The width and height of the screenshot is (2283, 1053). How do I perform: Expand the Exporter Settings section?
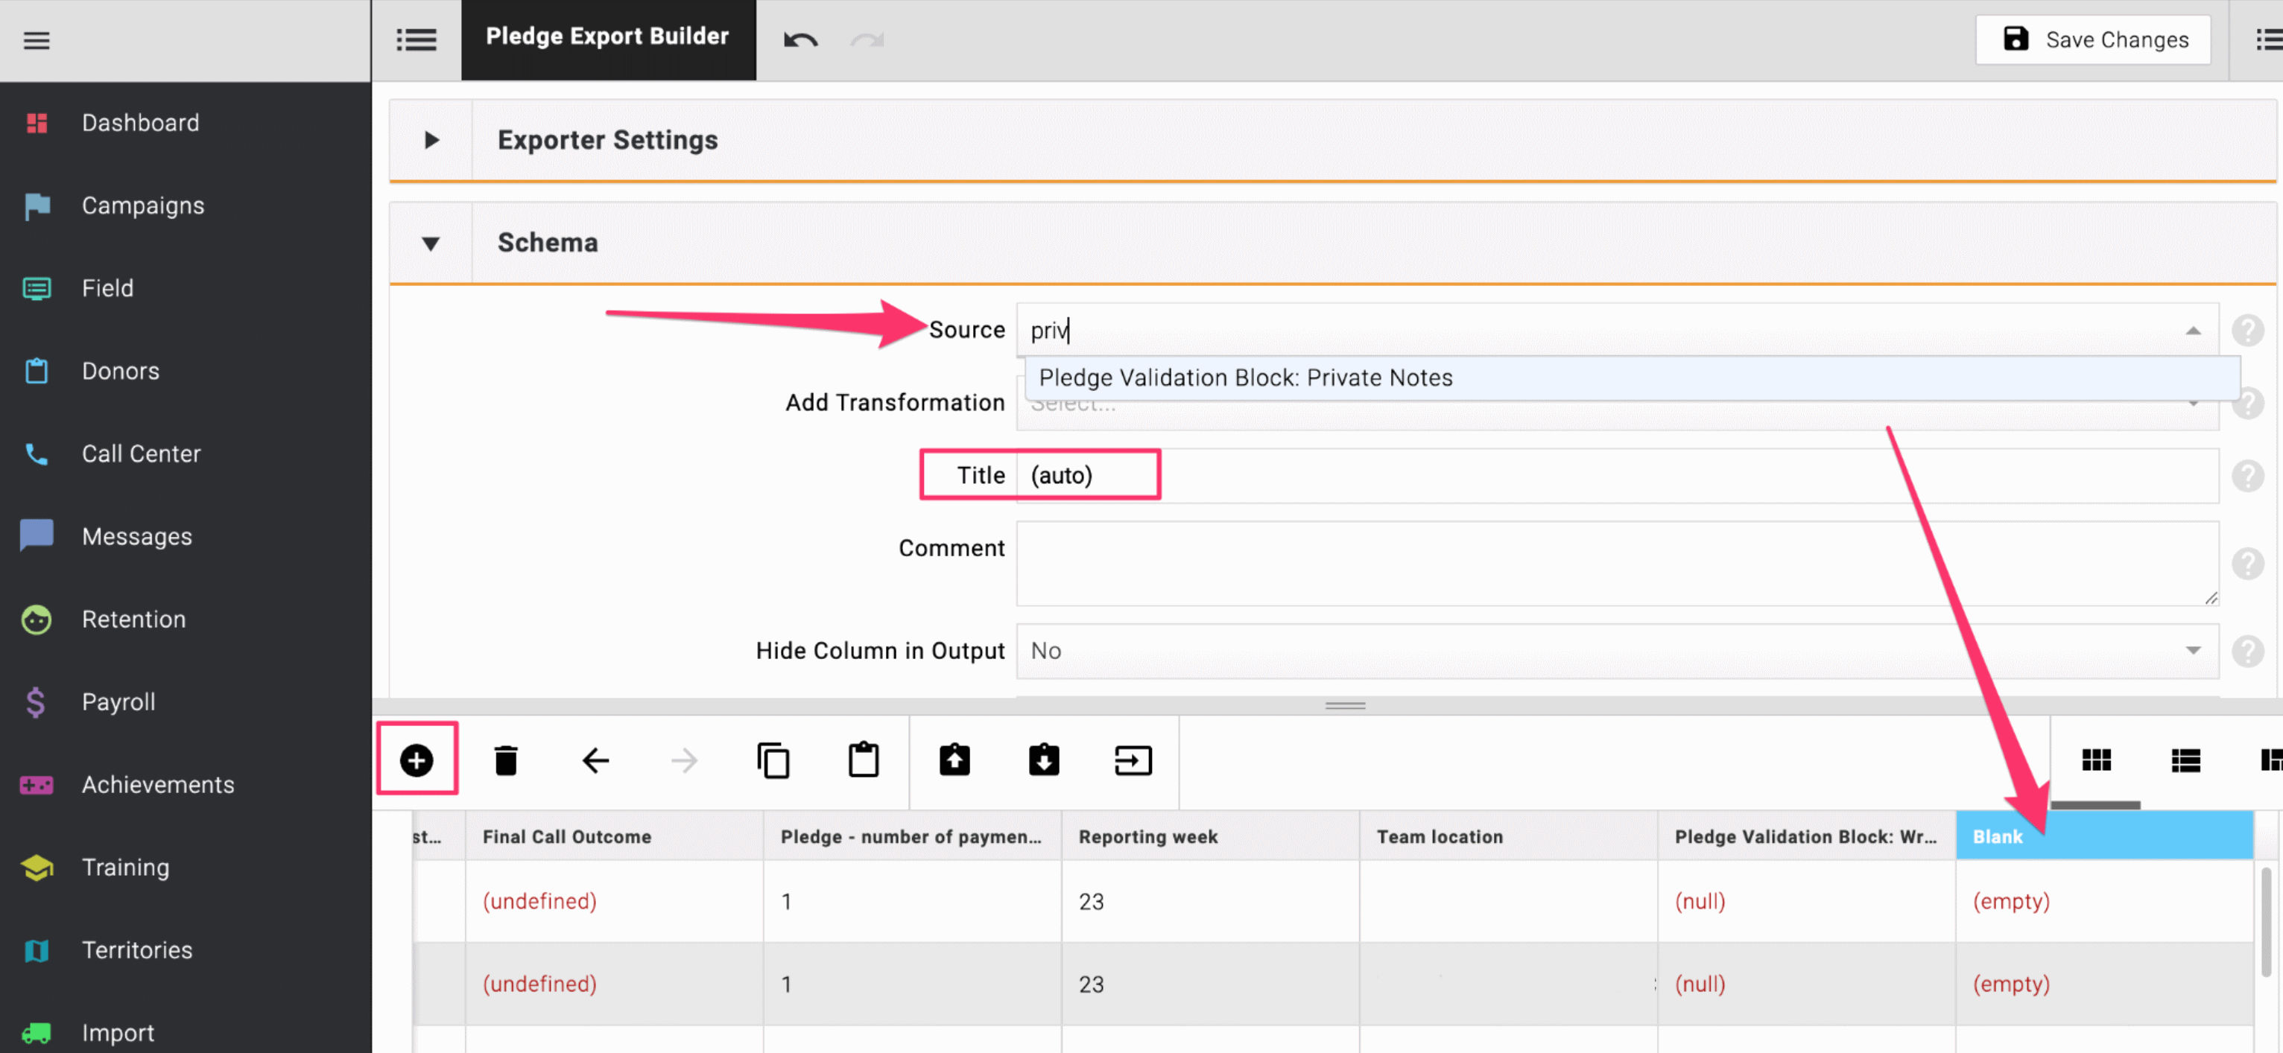[431, 140]
